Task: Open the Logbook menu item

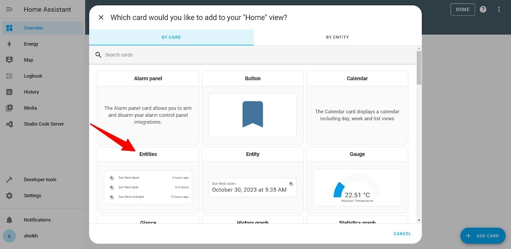Action: [x=43, y=76]
